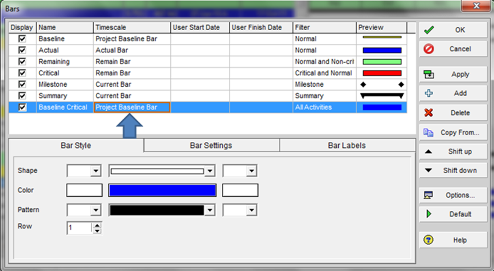Click the Actual Bar timescale cell
Viewport: 494px width, 271px height.
click(x=132, y=50)
